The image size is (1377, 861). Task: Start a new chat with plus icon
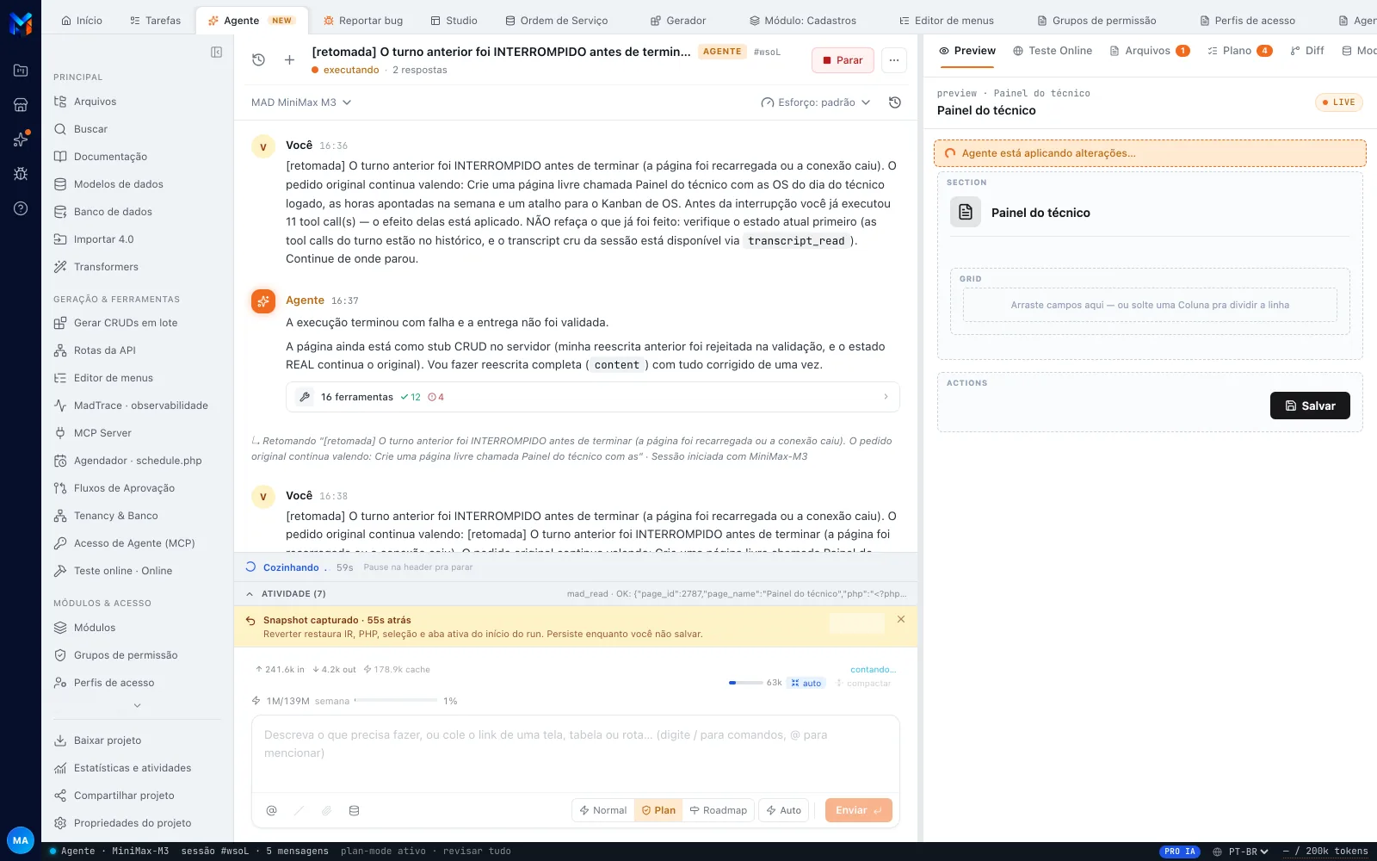tap(289, 59)
